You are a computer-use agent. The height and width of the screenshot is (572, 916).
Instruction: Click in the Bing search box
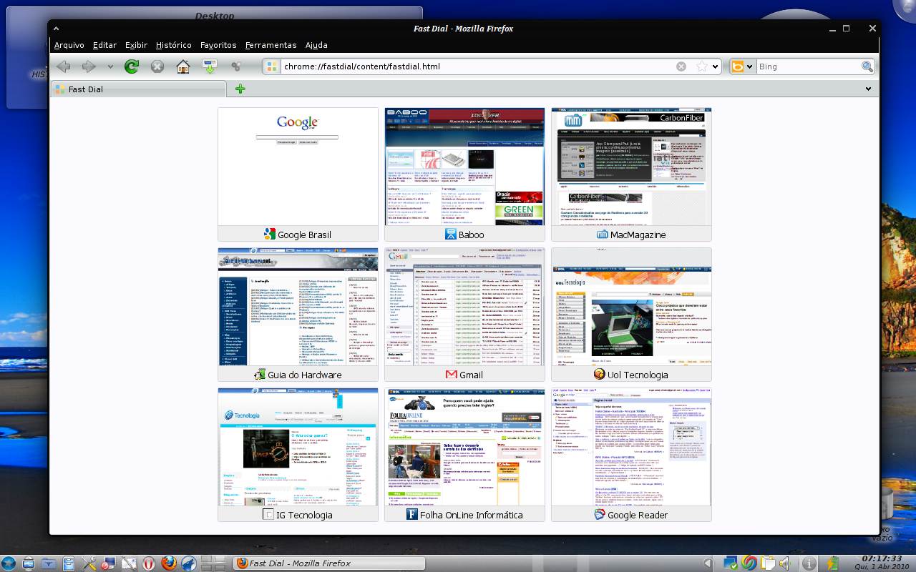click(x=809, y=66)
